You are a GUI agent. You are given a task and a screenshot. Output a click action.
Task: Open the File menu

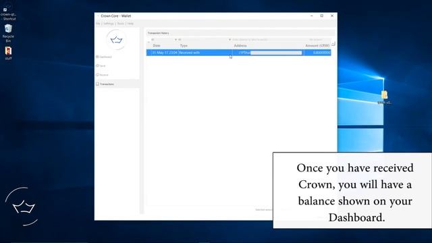[98, 24]
